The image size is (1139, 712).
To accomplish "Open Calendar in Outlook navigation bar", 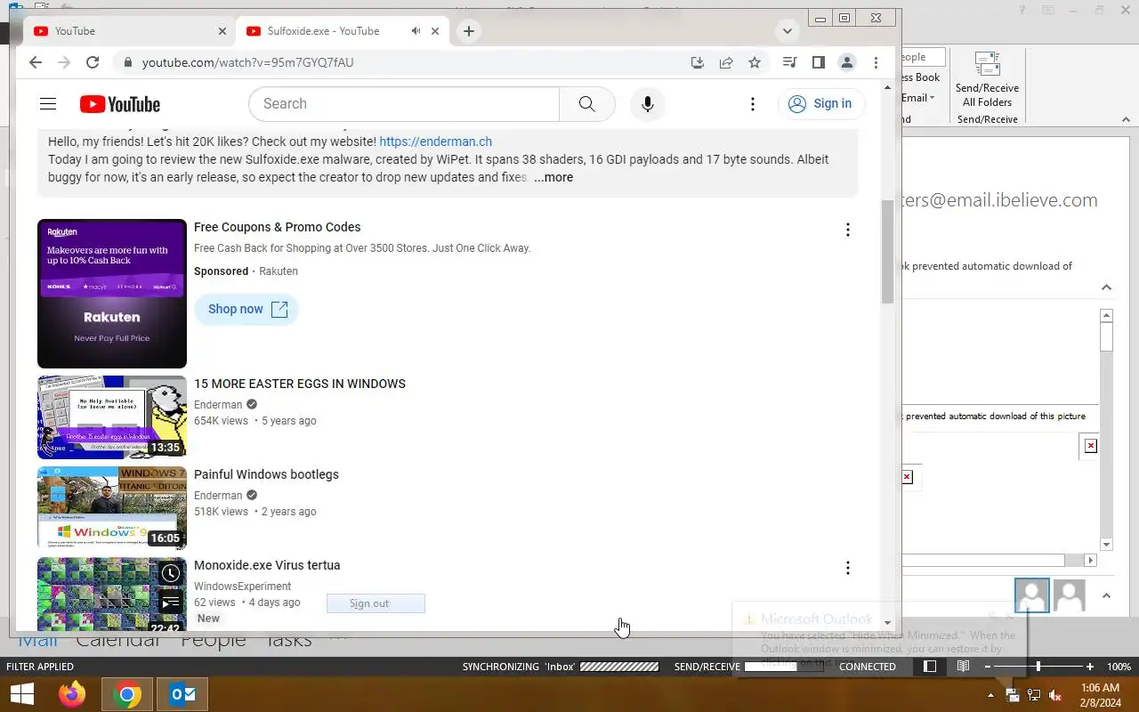I will click(118, 641).
